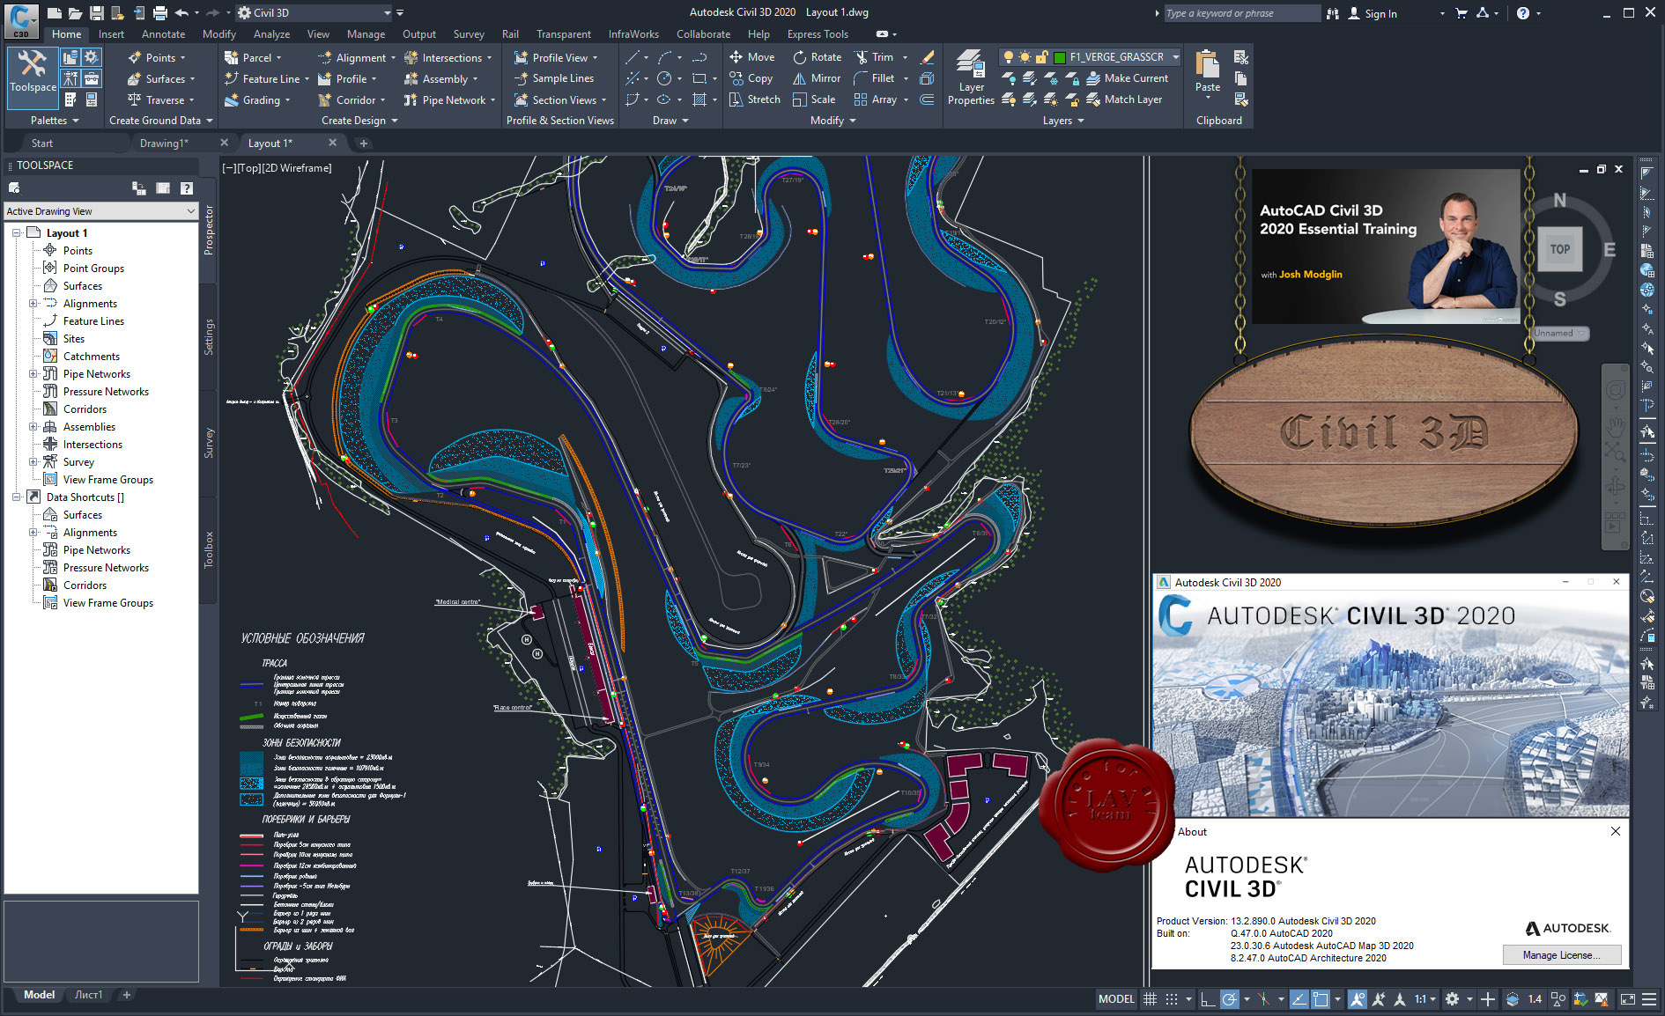Image resolution: width=1665 pixels, height=1016 pixels.
Task: Toggle ortho mode in status bar
Action: tap(1207, 999)
